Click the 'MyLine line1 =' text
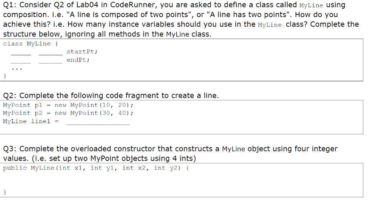 pos(31,121)
